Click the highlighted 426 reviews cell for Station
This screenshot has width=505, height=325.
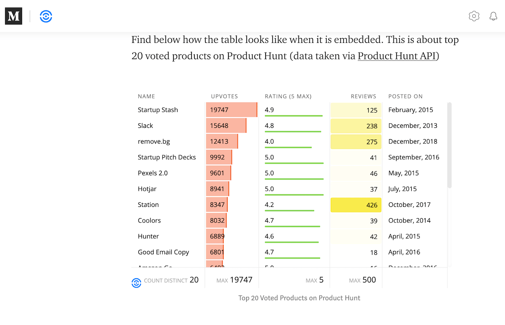point(356,205)
